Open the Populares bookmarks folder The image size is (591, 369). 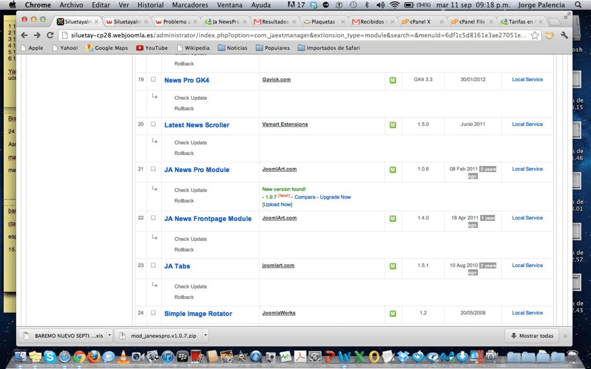(x=273, y=48)
